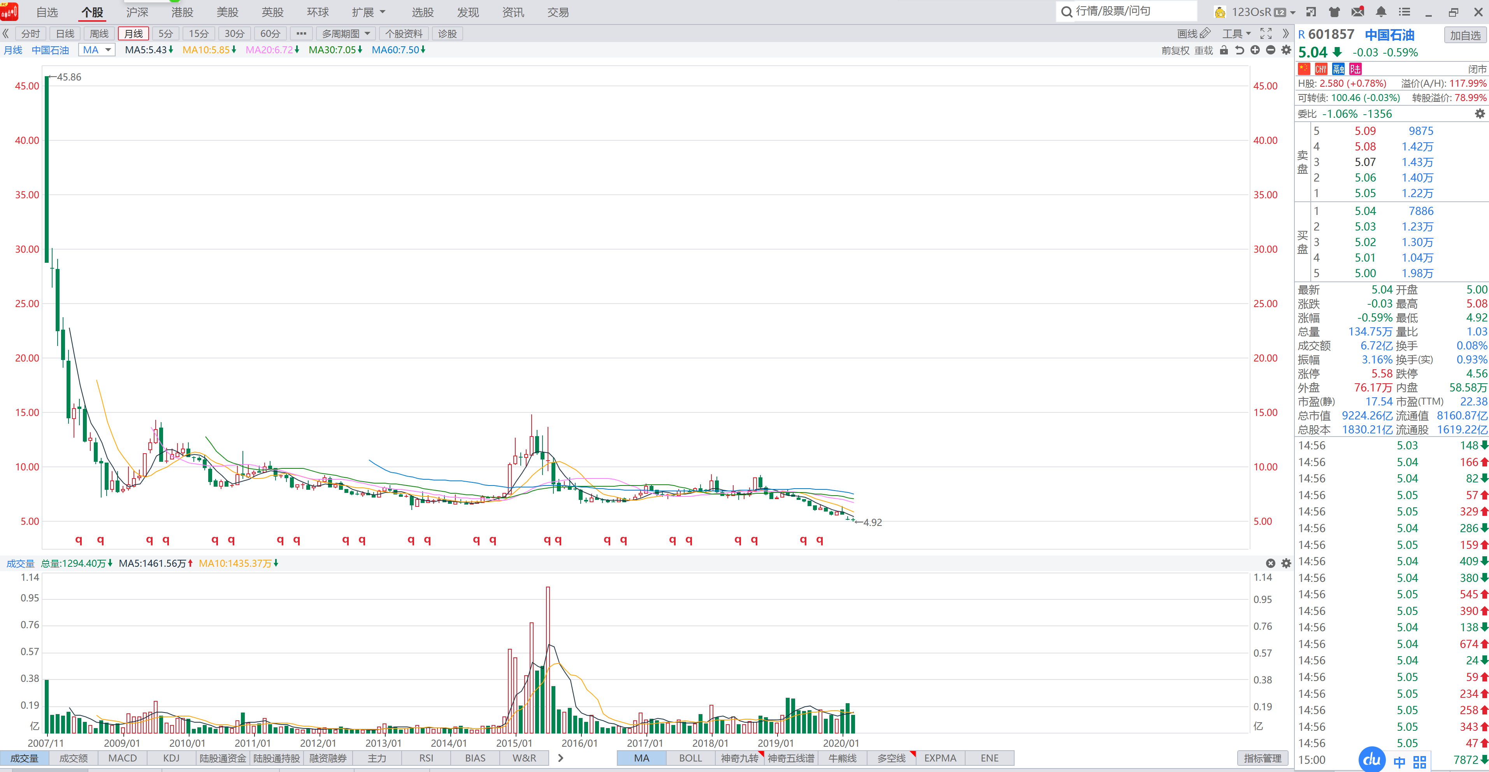Click the 中国石油 stock name link
Viewport: 1489px width, 772px height.
pyautogui.click(x=1390, y=35)
